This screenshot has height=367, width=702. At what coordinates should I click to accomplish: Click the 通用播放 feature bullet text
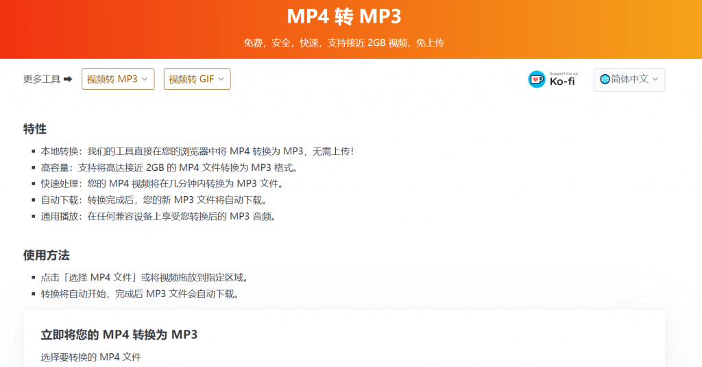click(158, 216)
